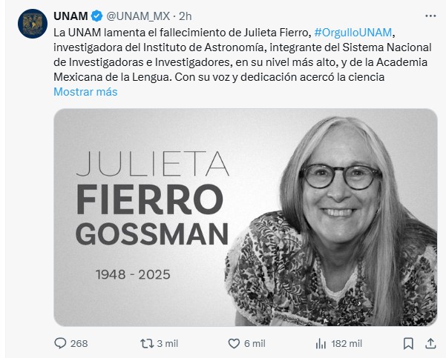Open the three-dot more options menu
The width and height of the screenshot is (446, 358).
click(430, 15)
